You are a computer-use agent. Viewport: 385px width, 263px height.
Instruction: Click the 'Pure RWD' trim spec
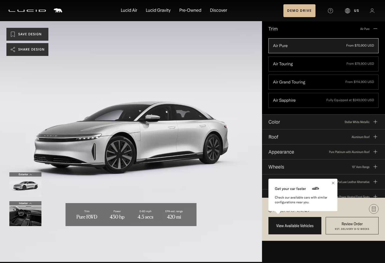click(87, 217)
